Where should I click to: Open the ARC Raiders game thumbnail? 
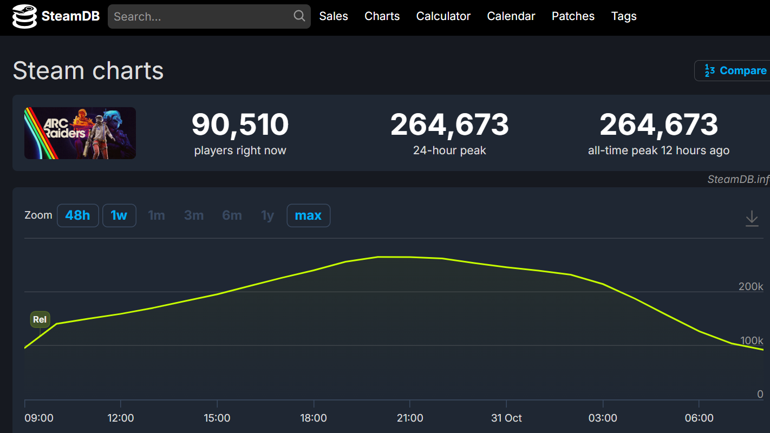tap(80, 133)
